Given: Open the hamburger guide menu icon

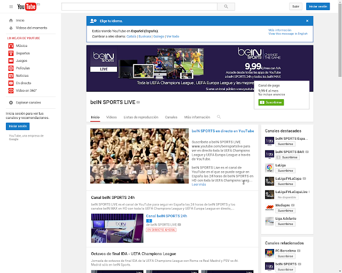Looking at the screenshot, I should coord(11,7).
